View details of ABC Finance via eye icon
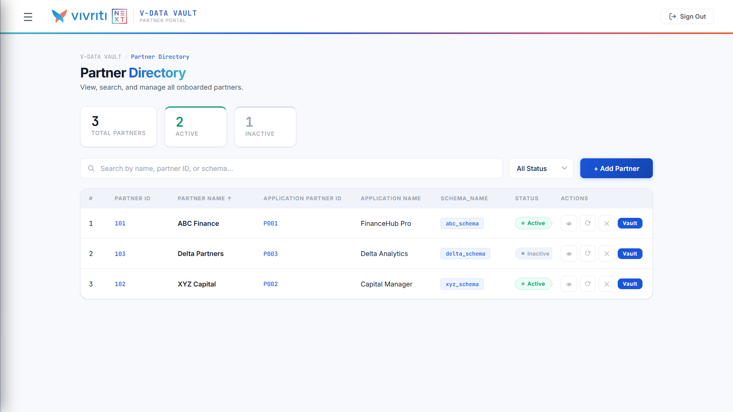This screenshot has width=733, height=412. 569,224
